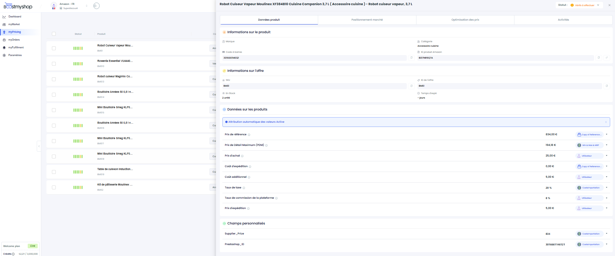Copy the barcode 3016661146121 value
Viewport: 615px width, 256px height.
tap(411, 58)
